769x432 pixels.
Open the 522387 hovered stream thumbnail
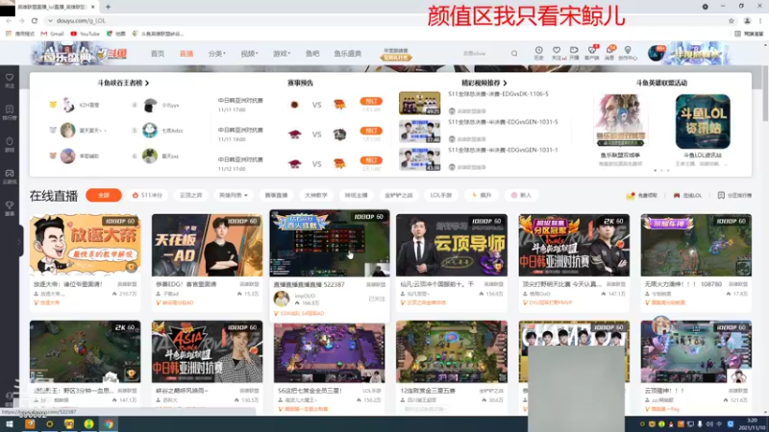(330, 244)
